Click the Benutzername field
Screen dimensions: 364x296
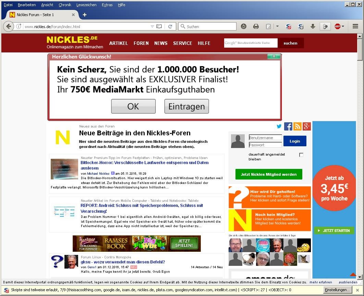point(265,138)
